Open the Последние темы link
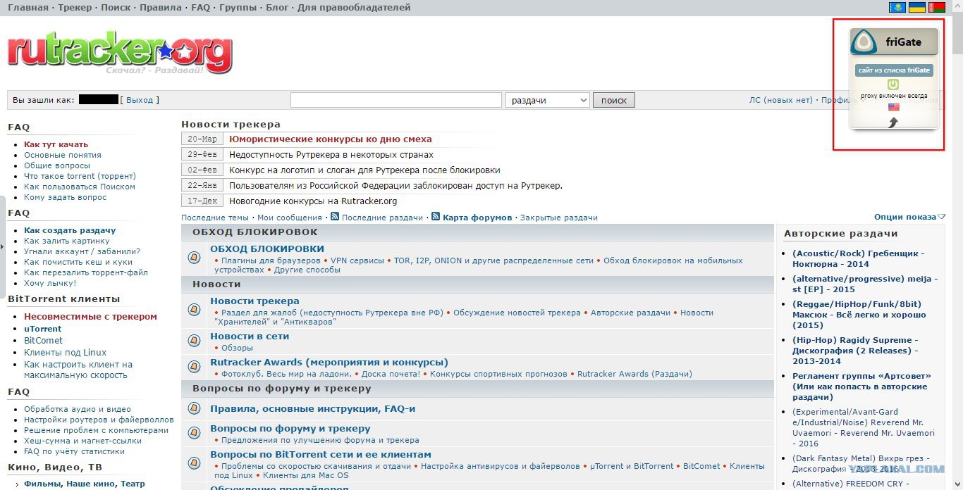Viewport: 963px width, 490px height. click(215, 218)
